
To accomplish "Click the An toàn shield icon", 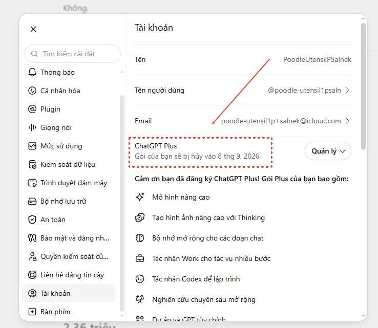I will (x=32, y=220).
